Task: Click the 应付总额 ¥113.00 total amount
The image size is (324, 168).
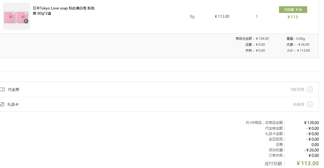Action: tap(307, 163)
